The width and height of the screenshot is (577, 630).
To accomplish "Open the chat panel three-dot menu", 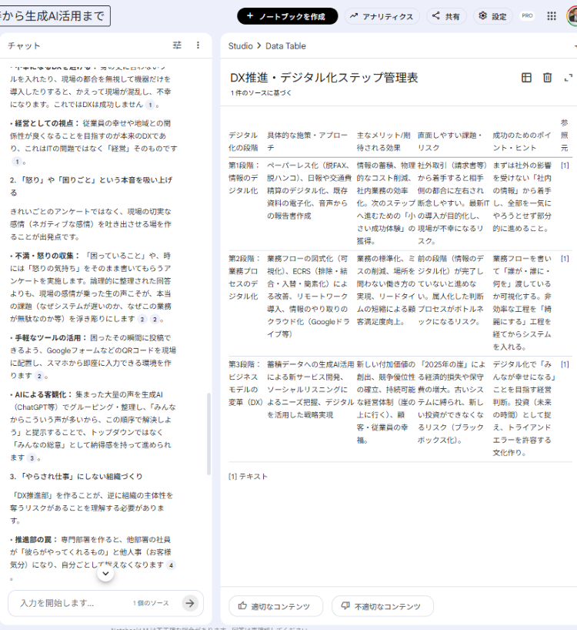I will click(198, 45).
